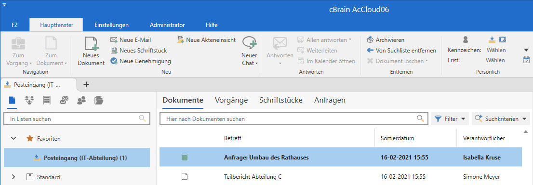The height and width of the screenshot is (185, 533).
Task: Open the F2 ribbon tab
Action: [x=14, y=25]
